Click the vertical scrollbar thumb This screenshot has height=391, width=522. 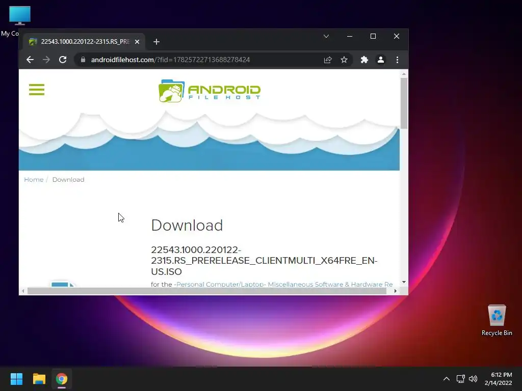(404, 103)
